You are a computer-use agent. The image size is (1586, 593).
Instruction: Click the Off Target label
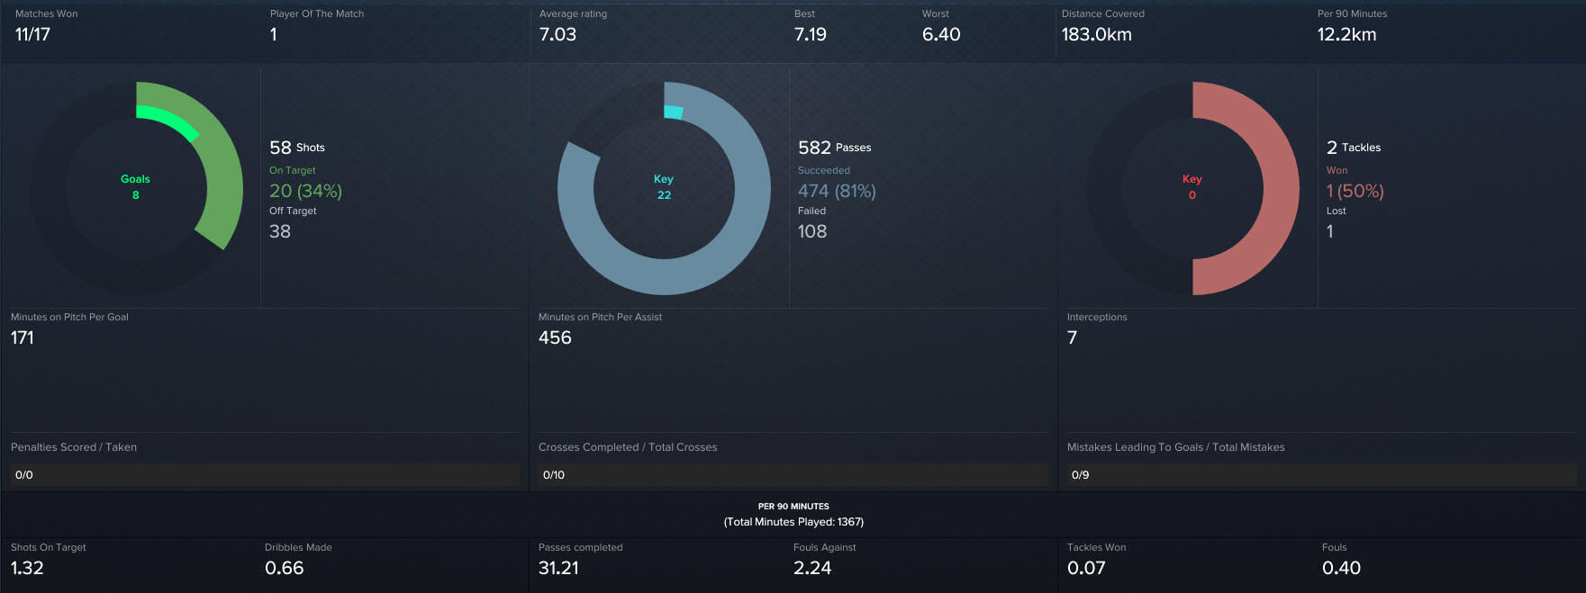[x=294, y=211]
